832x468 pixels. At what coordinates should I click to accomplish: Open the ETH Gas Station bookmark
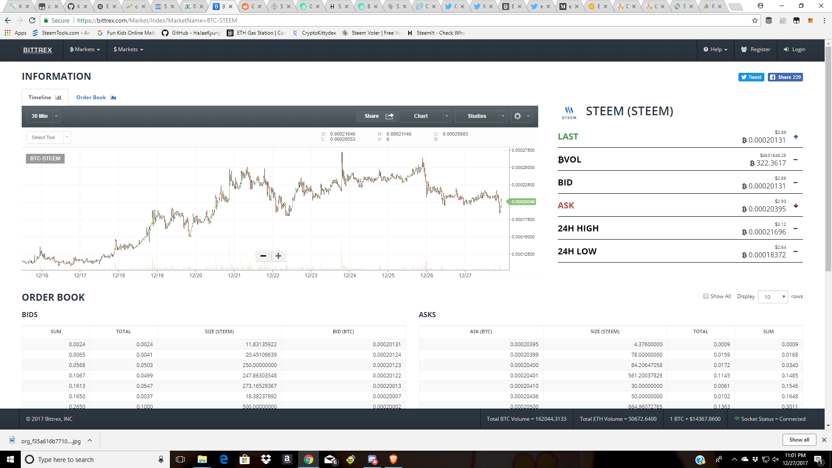(256, 33)
